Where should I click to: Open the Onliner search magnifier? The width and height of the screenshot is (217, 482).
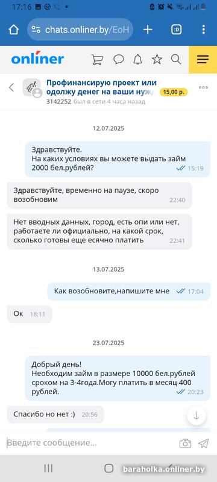point(176,59)
